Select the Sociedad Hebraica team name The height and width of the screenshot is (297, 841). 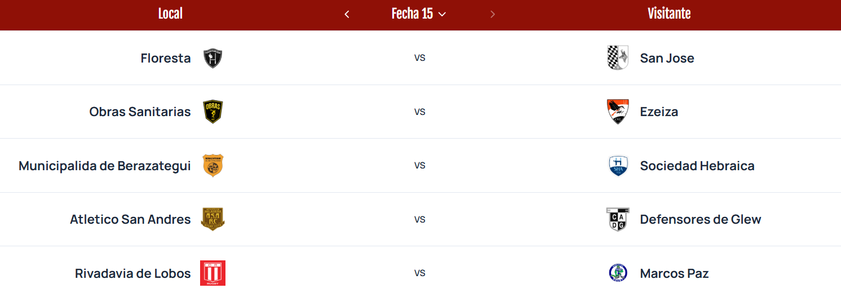click(697, 166)
